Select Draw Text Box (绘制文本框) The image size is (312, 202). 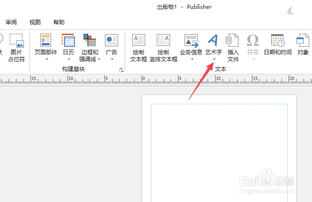pyautogui.click(x=139, y=48)
